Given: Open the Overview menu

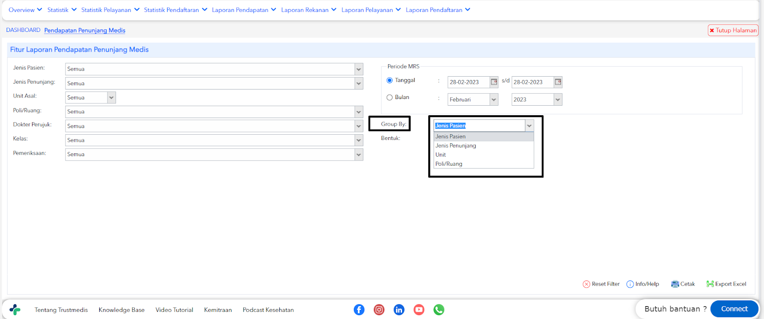Looking at the screenshot, I should [x=25, y=10].
